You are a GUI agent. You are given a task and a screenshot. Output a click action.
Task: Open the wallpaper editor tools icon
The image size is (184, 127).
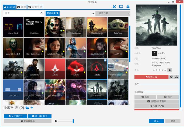click(114, 7)
